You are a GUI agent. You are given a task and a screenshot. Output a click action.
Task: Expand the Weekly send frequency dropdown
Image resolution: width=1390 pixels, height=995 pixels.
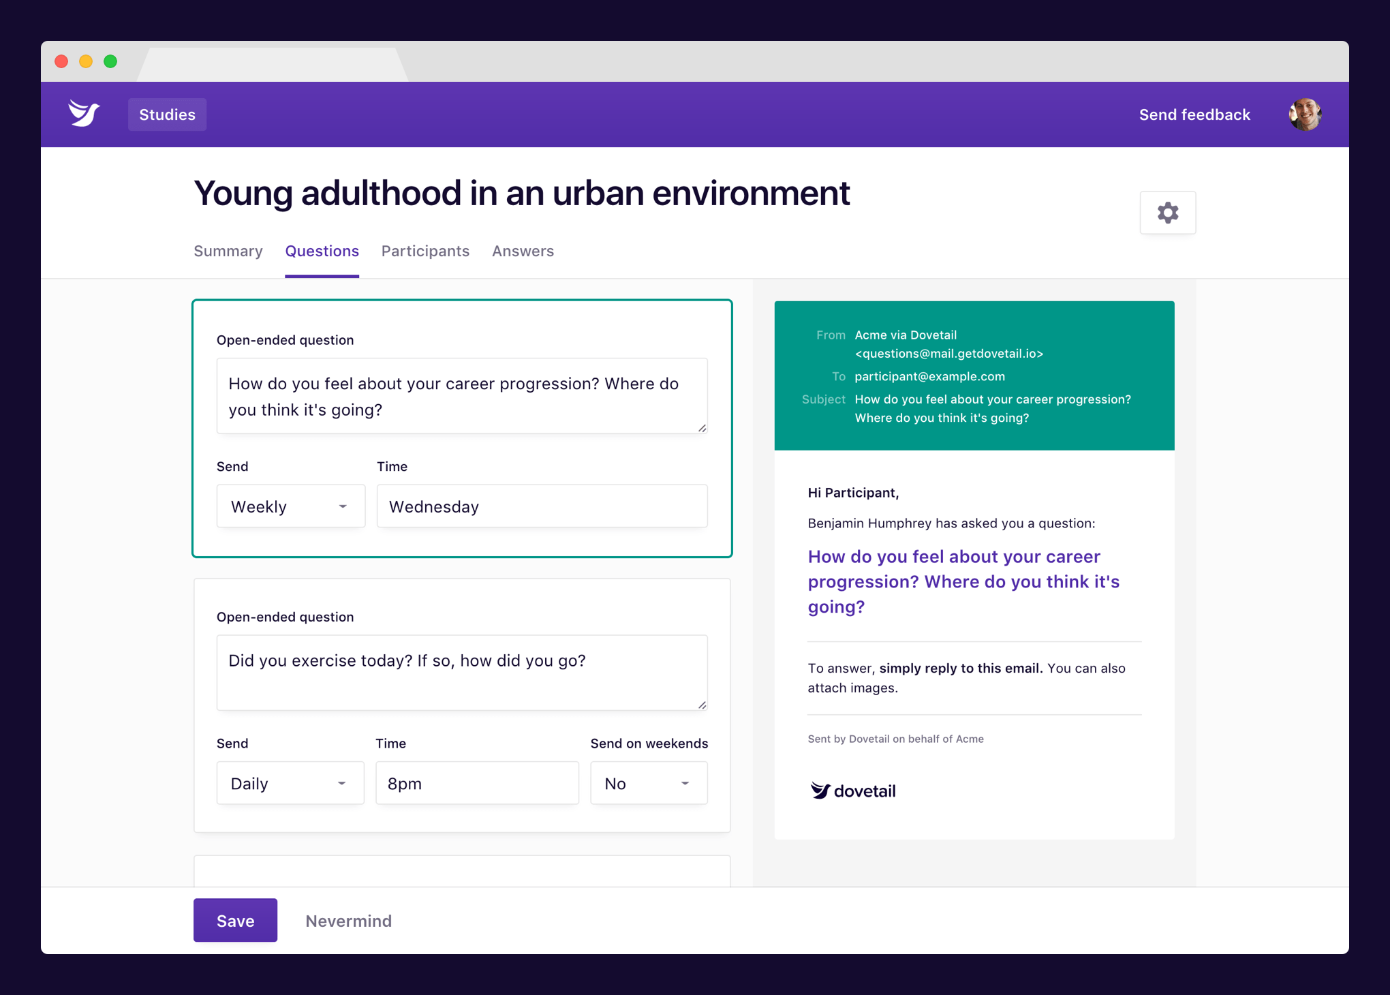291,506
